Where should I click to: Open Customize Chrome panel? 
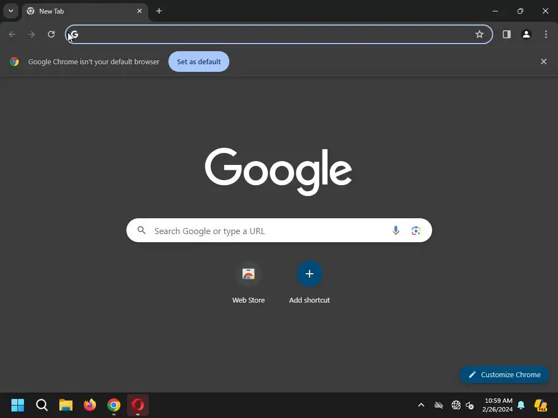pos(504,374)
